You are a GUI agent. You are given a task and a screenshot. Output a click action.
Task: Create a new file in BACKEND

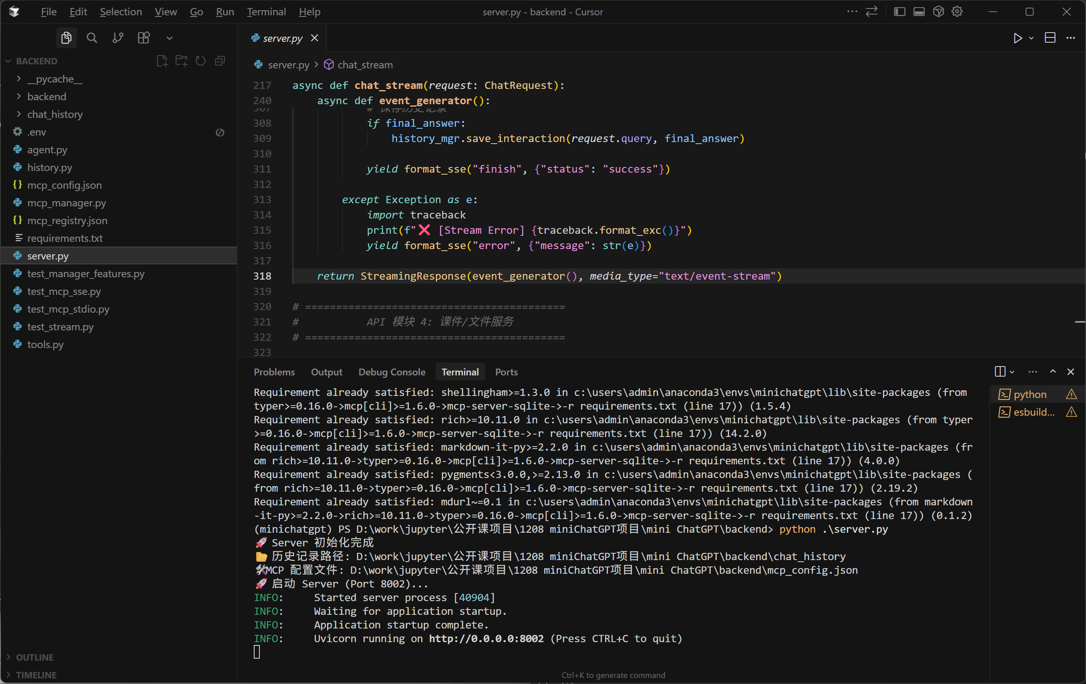[162, 61]
